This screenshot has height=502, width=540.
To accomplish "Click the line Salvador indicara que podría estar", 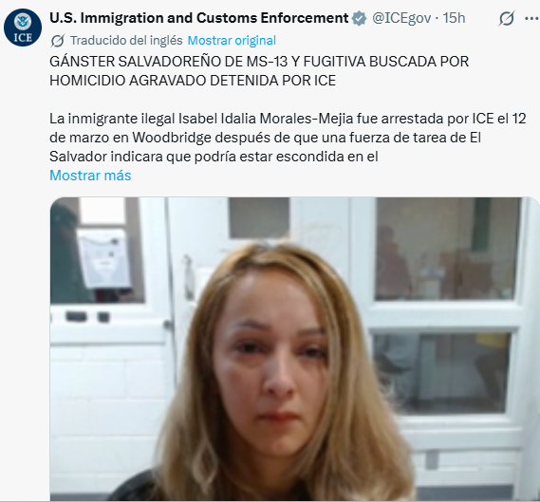I will 214,157.
